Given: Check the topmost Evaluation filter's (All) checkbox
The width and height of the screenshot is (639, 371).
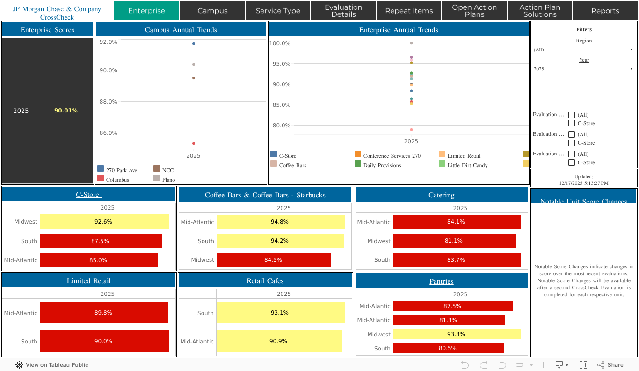Looking at the screenshot, I should pyautogui.click(x=572, y=115).
